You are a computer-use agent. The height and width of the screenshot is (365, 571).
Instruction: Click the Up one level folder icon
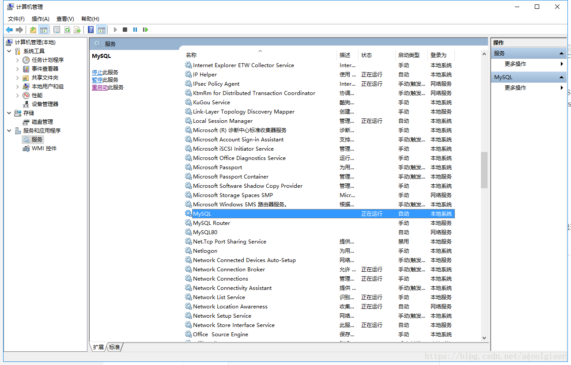(33, 30)
